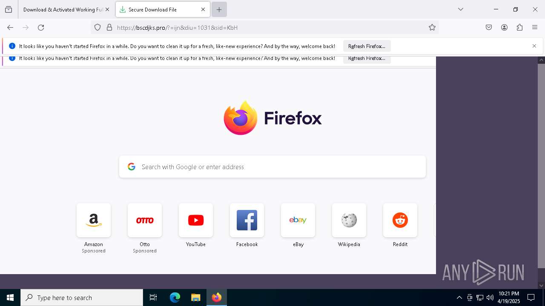
Task: Focus the Search with Google field
Action: pyautogui.click(x=272, y=167)
